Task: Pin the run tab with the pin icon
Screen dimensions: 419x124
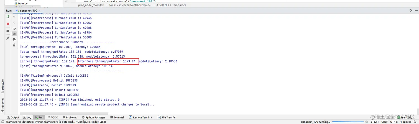Action: (8, 38)
